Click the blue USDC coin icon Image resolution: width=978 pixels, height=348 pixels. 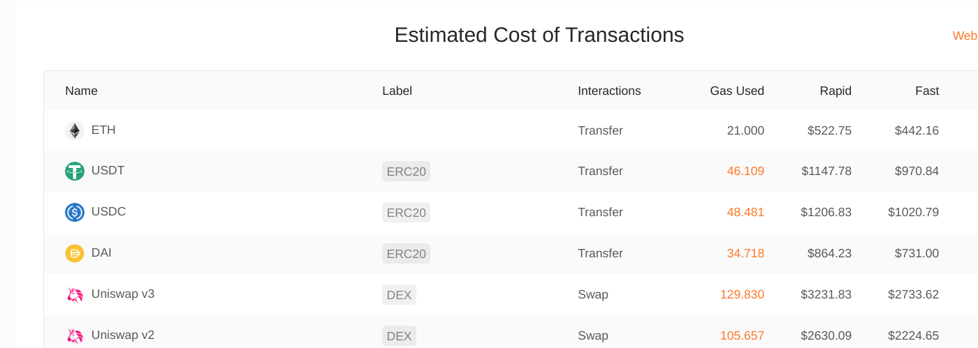pos(75,212)
